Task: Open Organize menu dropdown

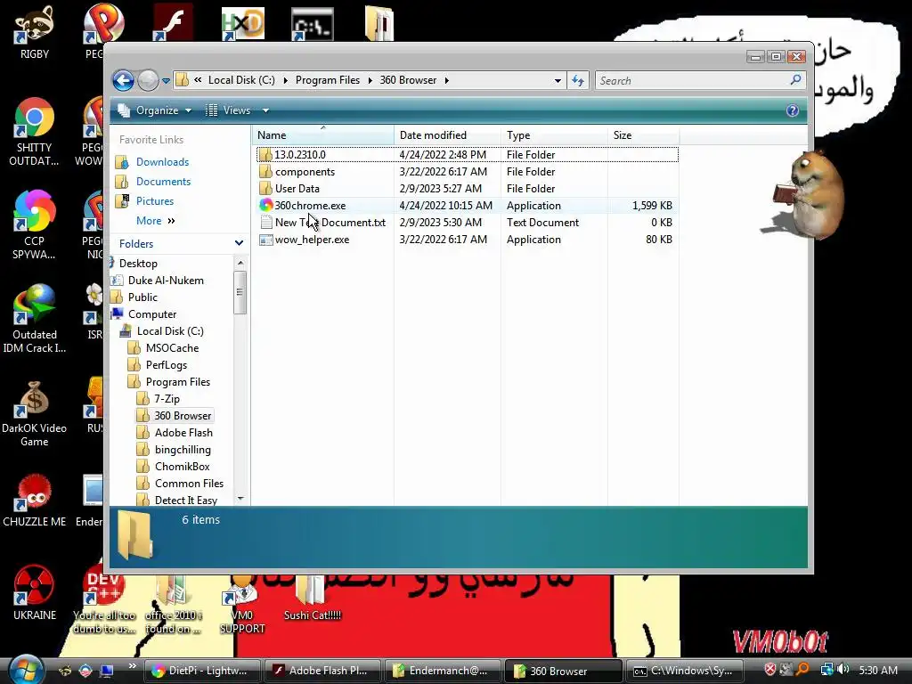Action: pos(155,110)
